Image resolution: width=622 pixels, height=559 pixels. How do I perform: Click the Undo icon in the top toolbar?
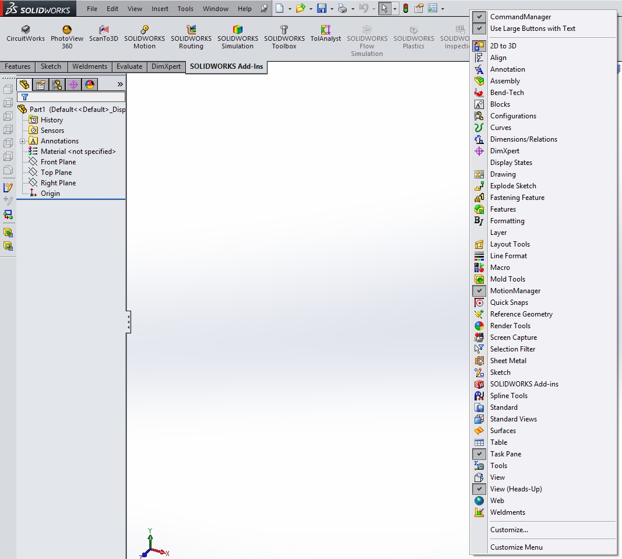click(x=363, y=8)
